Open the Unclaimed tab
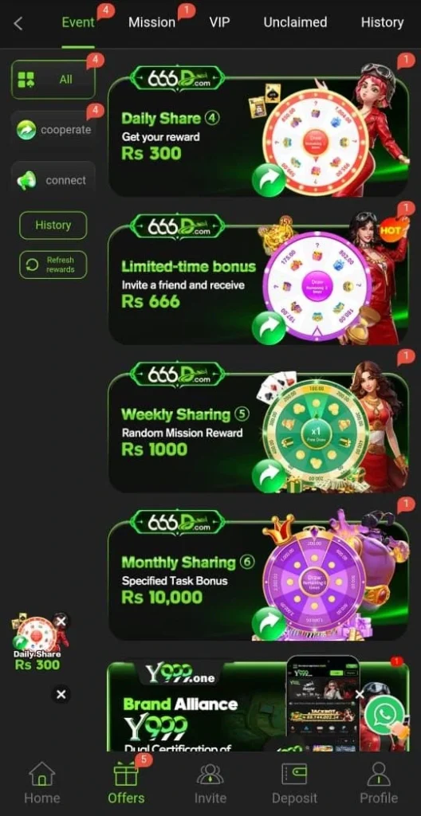 (295, 22)
